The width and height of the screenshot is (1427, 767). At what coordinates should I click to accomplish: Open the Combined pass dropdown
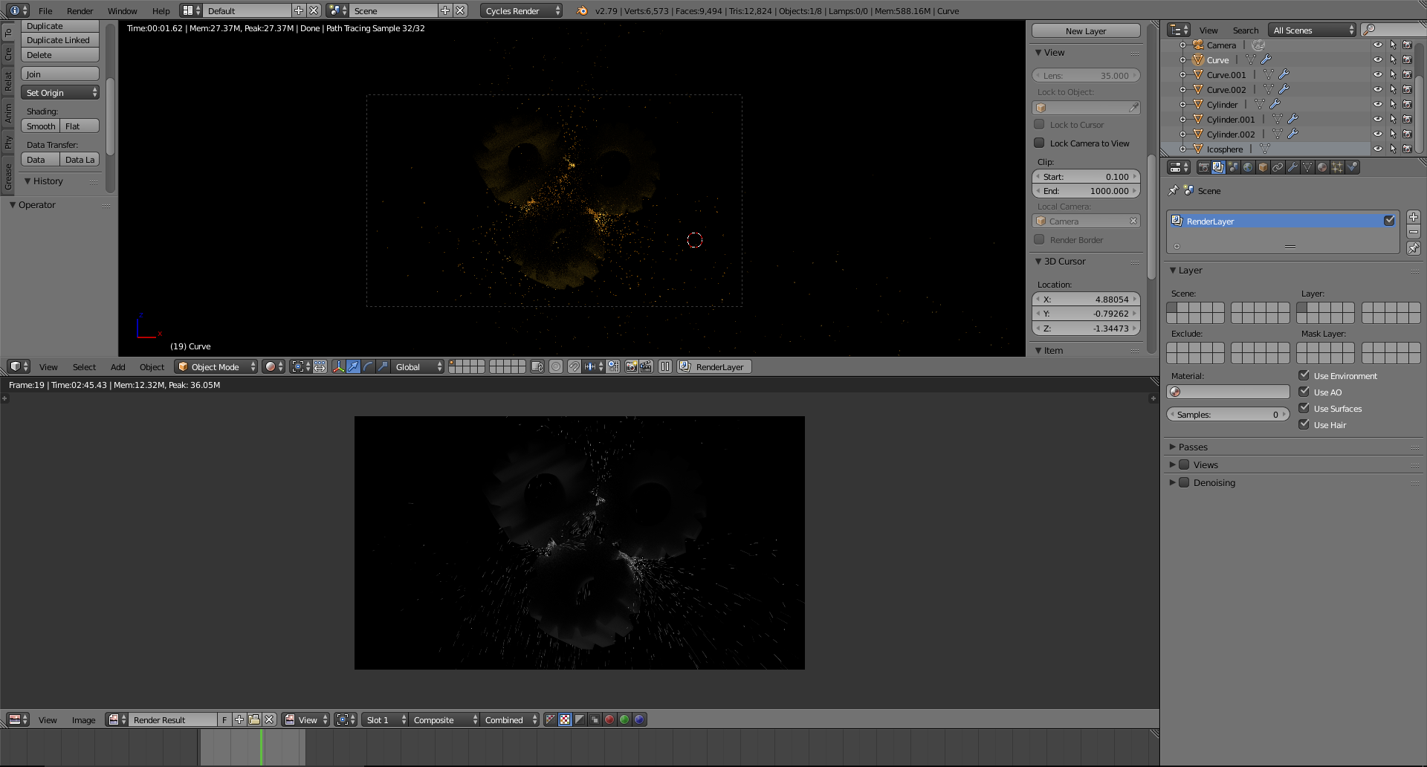(510, 719)
